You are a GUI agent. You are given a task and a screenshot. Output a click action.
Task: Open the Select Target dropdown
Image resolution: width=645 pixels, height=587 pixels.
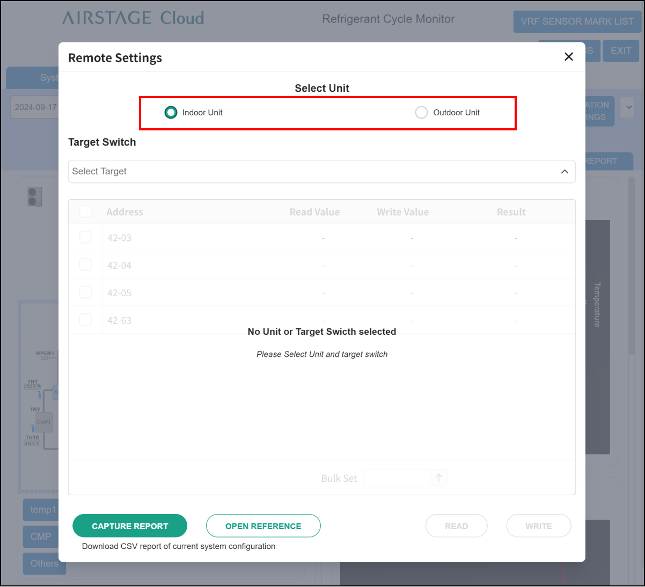317,172
